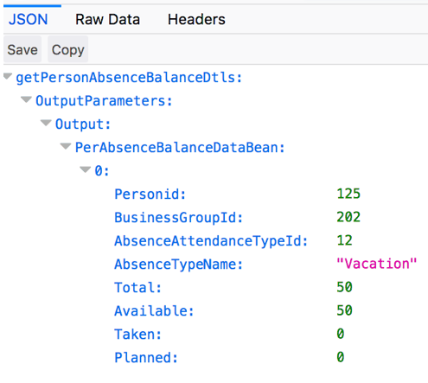Select the BusinessGroupId key
The height and width of the screenshot is (383, 428).
(x=178, y=217)
